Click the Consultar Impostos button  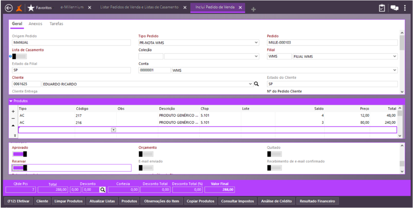click(238, 201)
